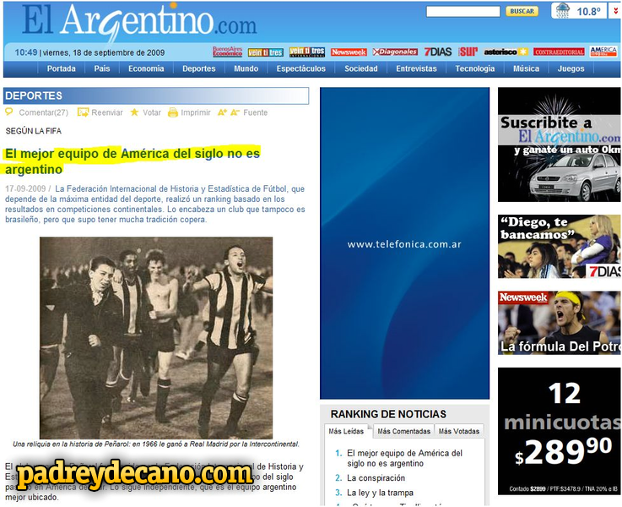The image size is (622, 507).
Task: Click the BUSCAR search button
Action: pyautogui.click(x=522, y=11)
